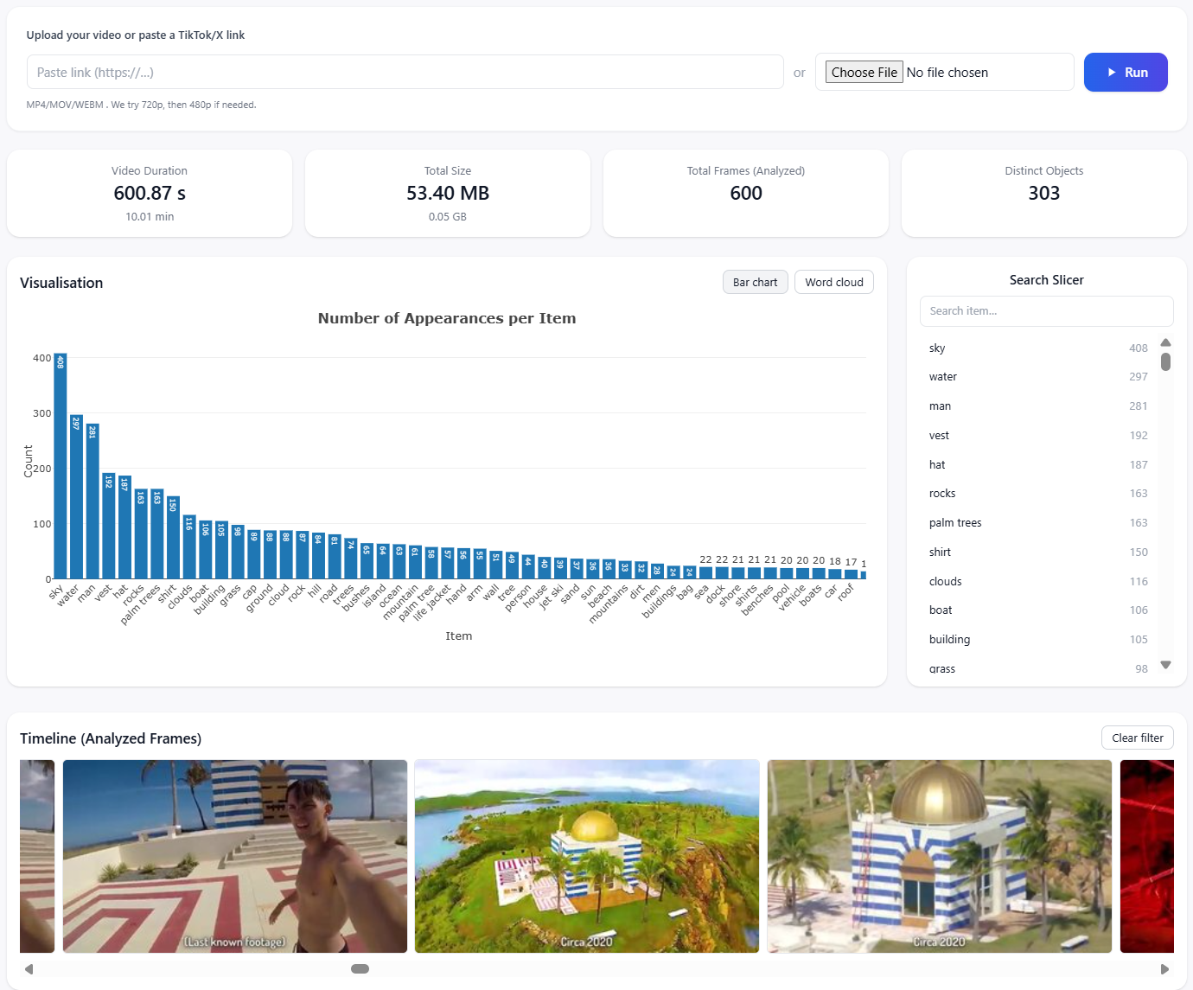Screen dimensions: 1193x990
Task: Click the Choose File button
Action: click(864, 73)
